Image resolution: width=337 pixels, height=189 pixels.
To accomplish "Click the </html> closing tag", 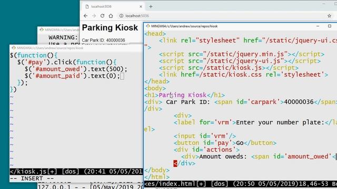I will (157, 177).
